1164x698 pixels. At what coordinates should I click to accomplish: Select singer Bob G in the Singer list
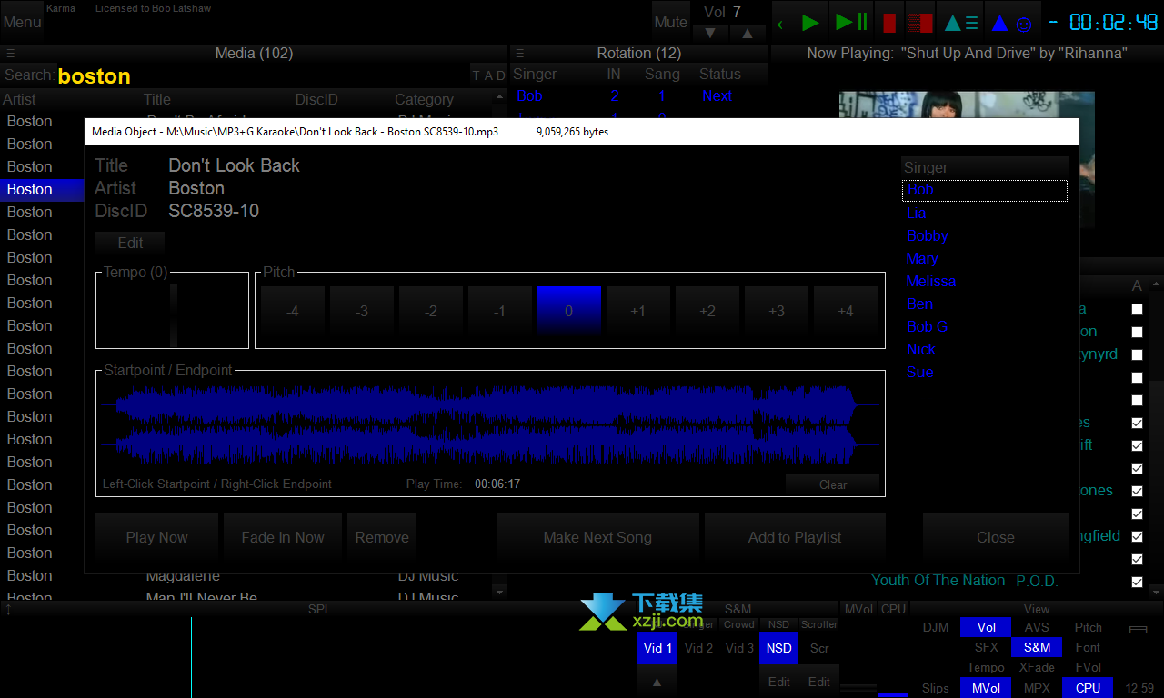point(928,326)
